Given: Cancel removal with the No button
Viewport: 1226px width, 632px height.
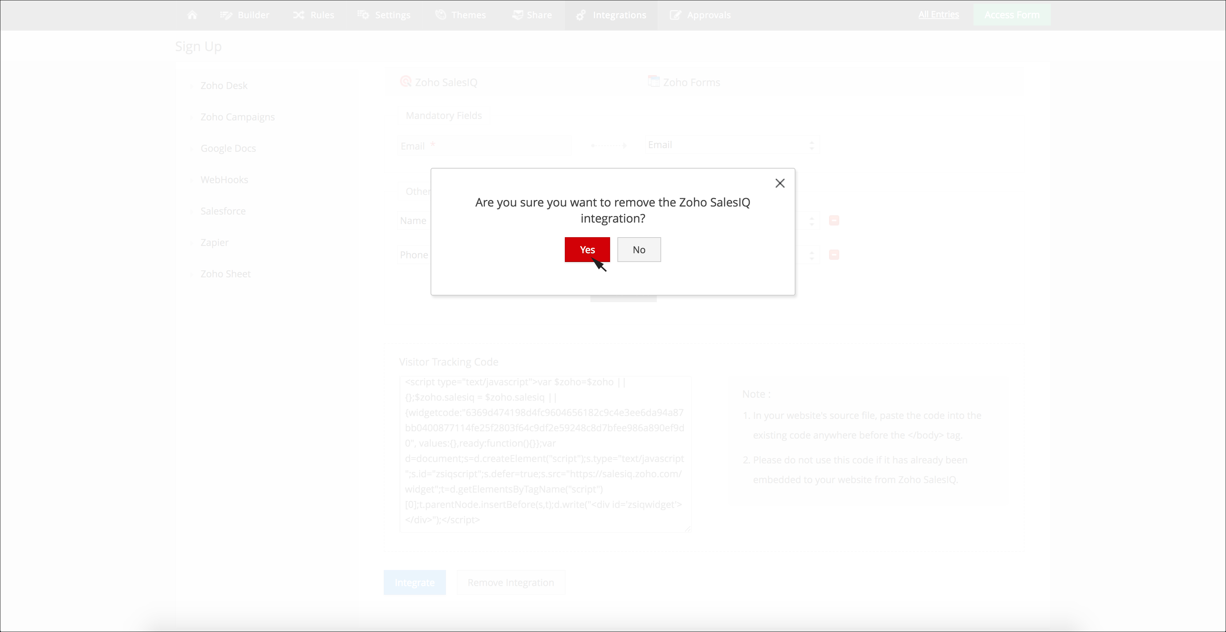Looking at the screenshot, I should point(639,249).
